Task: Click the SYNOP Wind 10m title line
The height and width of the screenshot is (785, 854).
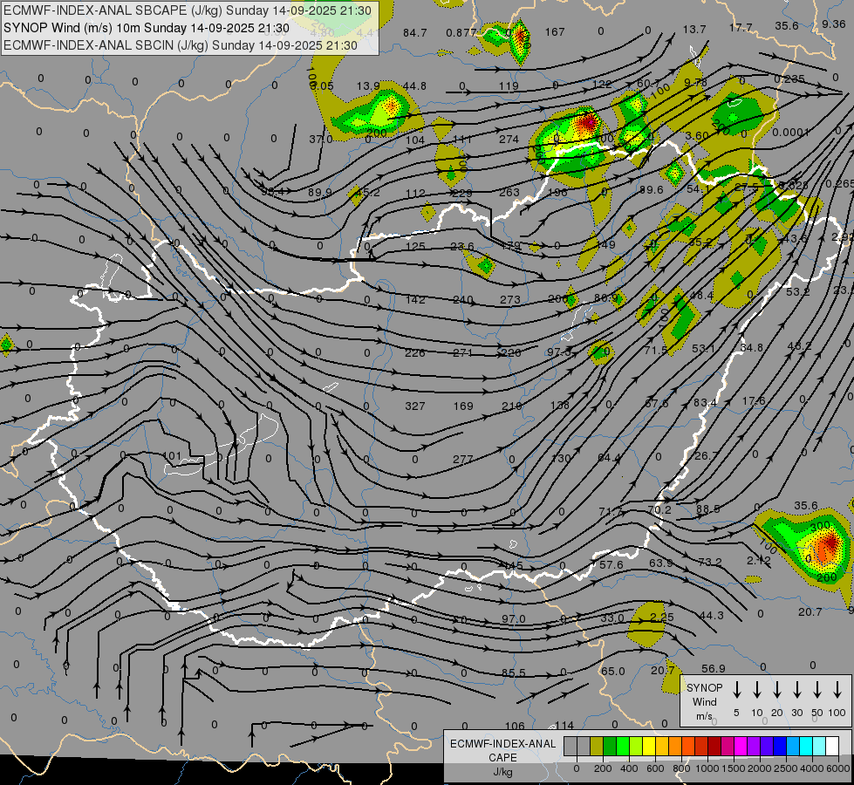Action: tap(147, 28)
